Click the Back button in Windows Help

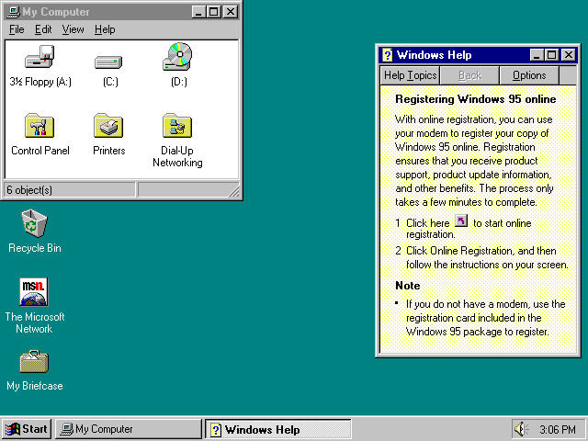point(469,75)
